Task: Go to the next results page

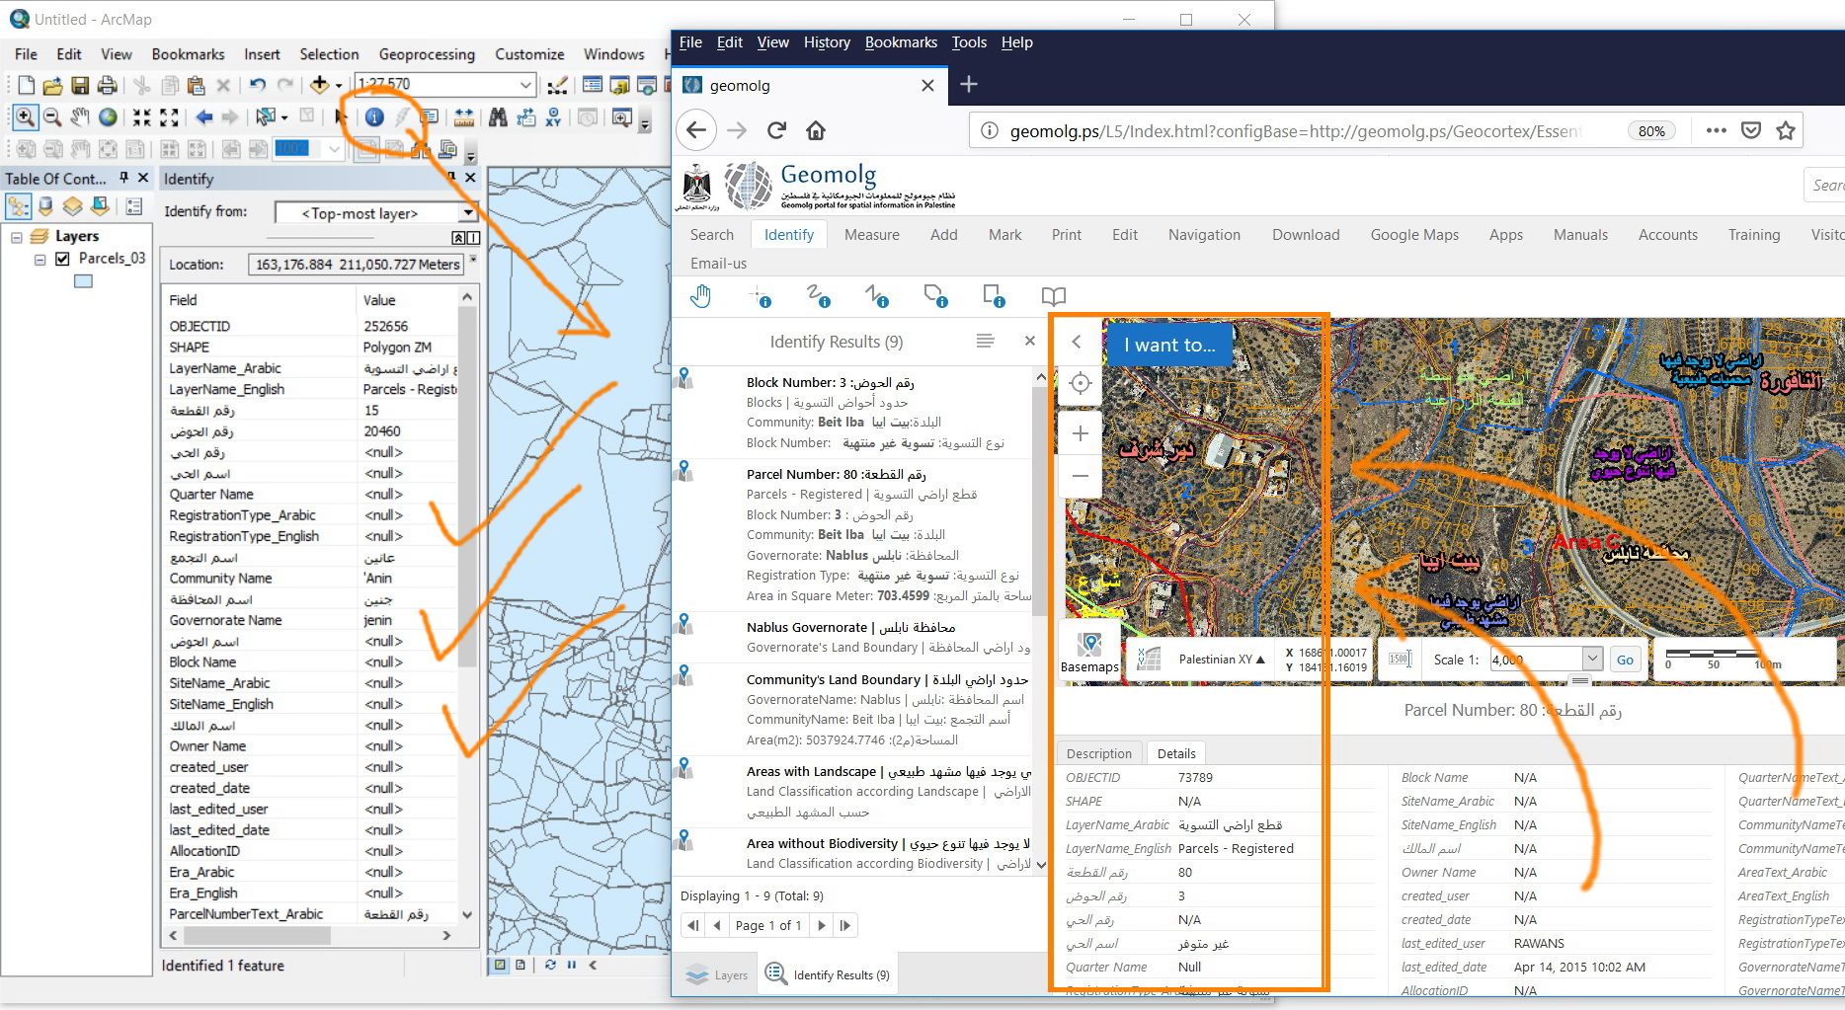Action: point(822,925)
